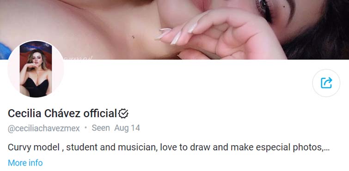
Task: Click the dot separator after the username
Action: tap(86, 128)
